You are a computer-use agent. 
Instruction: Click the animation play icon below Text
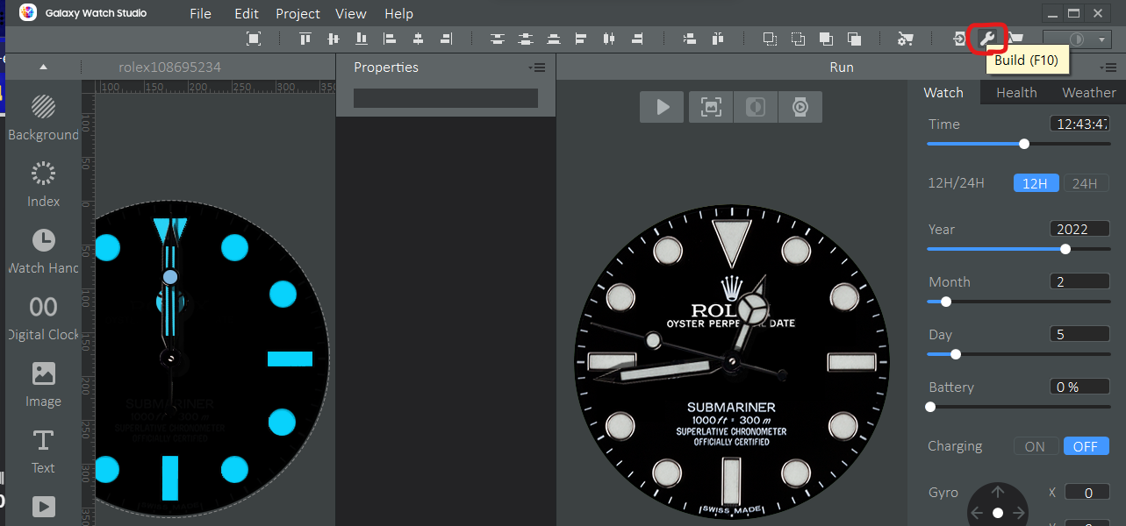(x=43, y=507)
